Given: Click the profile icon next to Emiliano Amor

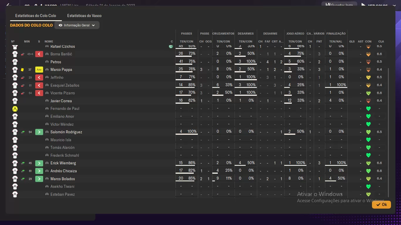Looking at the screenshot, I should [x=47, y=116].
